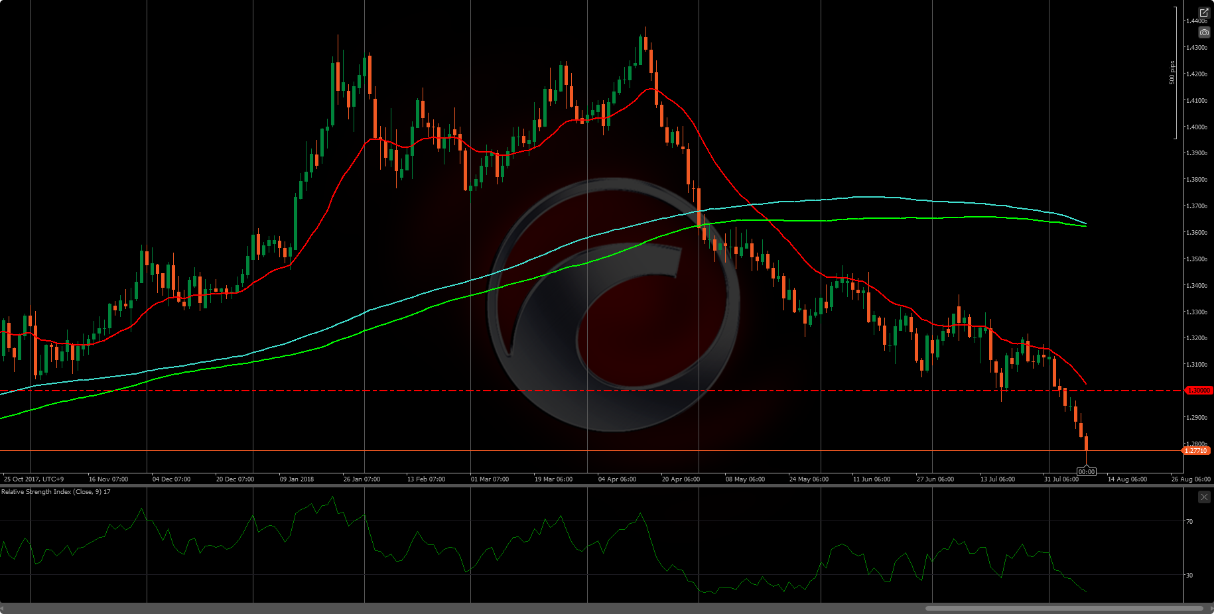Click the 20 Dec 07:00 time axis label

235,479
